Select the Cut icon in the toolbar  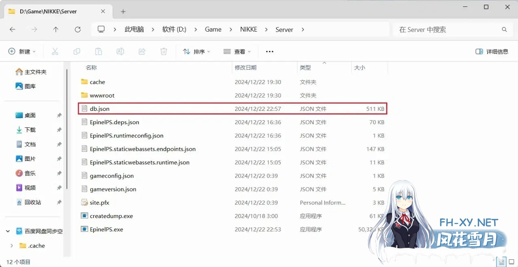pos(55,51)
